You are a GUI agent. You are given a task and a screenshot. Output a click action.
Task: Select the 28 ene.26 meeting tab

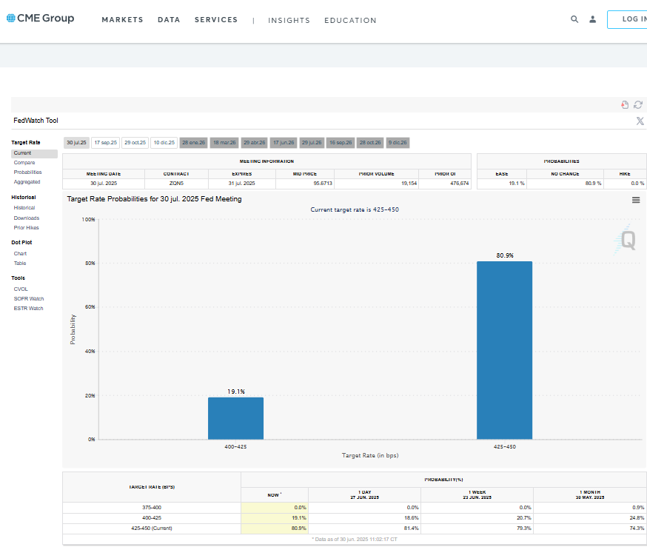pyautogui.click(x=193, y=143)
